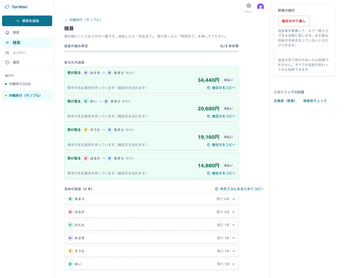Click the 送金の進み具合 progress bar

click(x=151, y=51)
